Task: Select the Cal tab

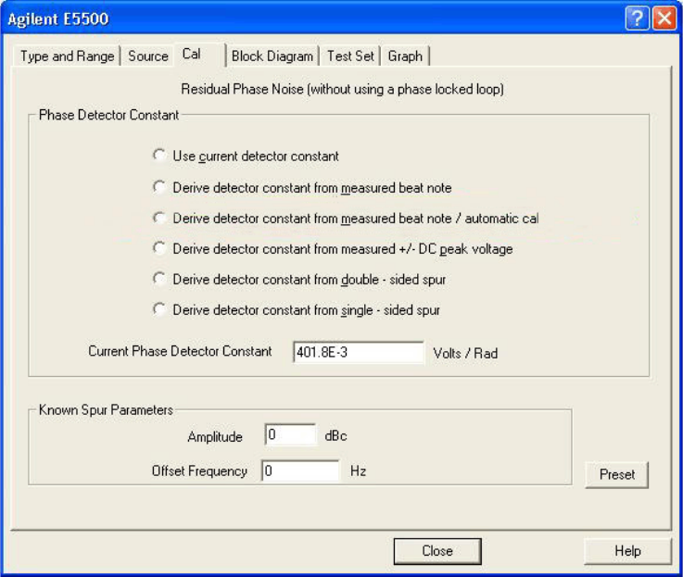Action: point(192,55)
